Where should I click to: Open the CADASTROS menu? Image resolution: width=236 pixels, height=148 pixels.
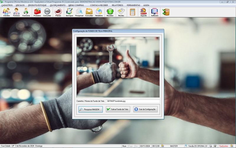pos(7,5)
